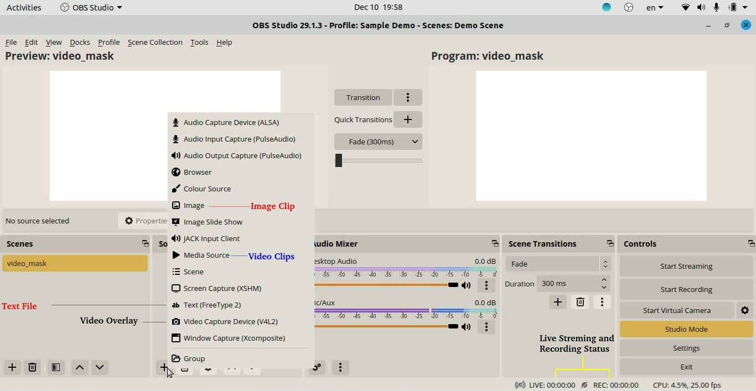Viewport: 756px width, 391px height.
Task: Select Text (FreeType 2) source
Action: [x=241, y=305]
